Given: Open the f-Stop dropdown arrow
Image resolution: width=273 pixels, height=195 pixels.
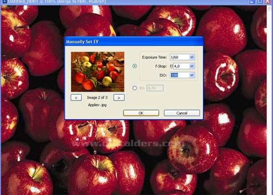Looking at the screenshot, I should point(192,66).
